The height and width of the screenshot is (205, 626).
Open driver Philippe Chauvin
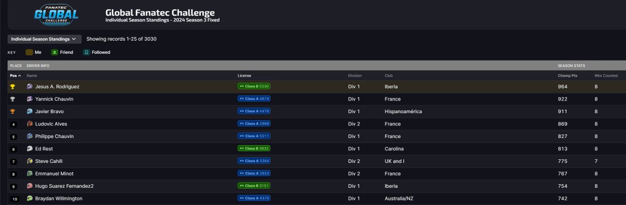(x=54, y=136)
